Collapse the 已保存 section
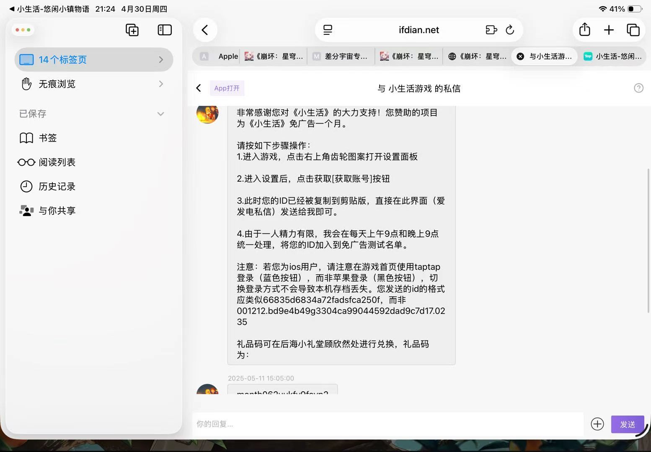Viewport: 651px width, 452px height. [x=160, y=114]
